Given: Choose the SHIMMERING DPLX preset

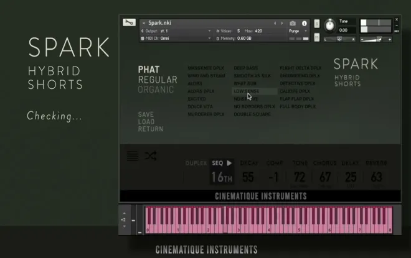Looking at the screenshot, I should (x=300, y=76).
